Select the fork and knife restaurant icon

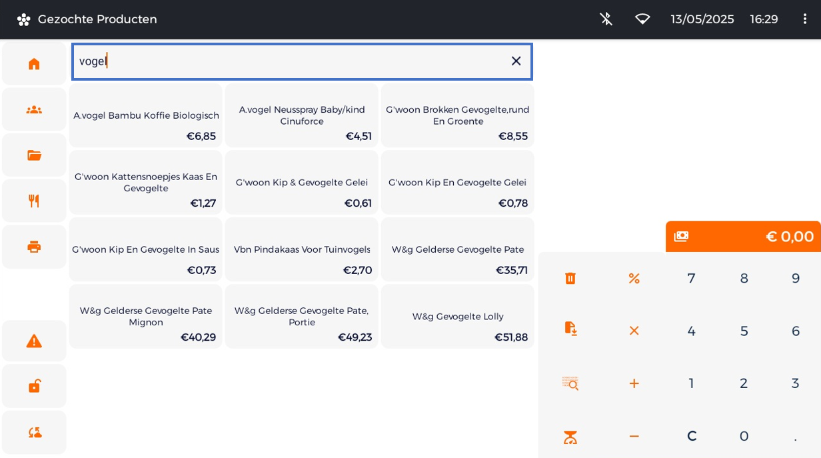pos(34,201)
